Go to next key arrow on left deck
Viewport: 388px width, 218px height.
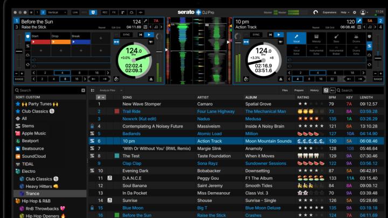pos(161,27)
